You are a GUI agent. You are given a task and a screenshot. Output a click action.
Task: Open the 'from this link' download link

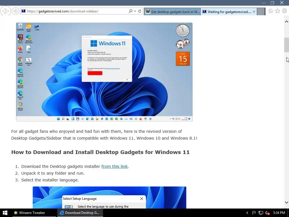tap(115, 166)
